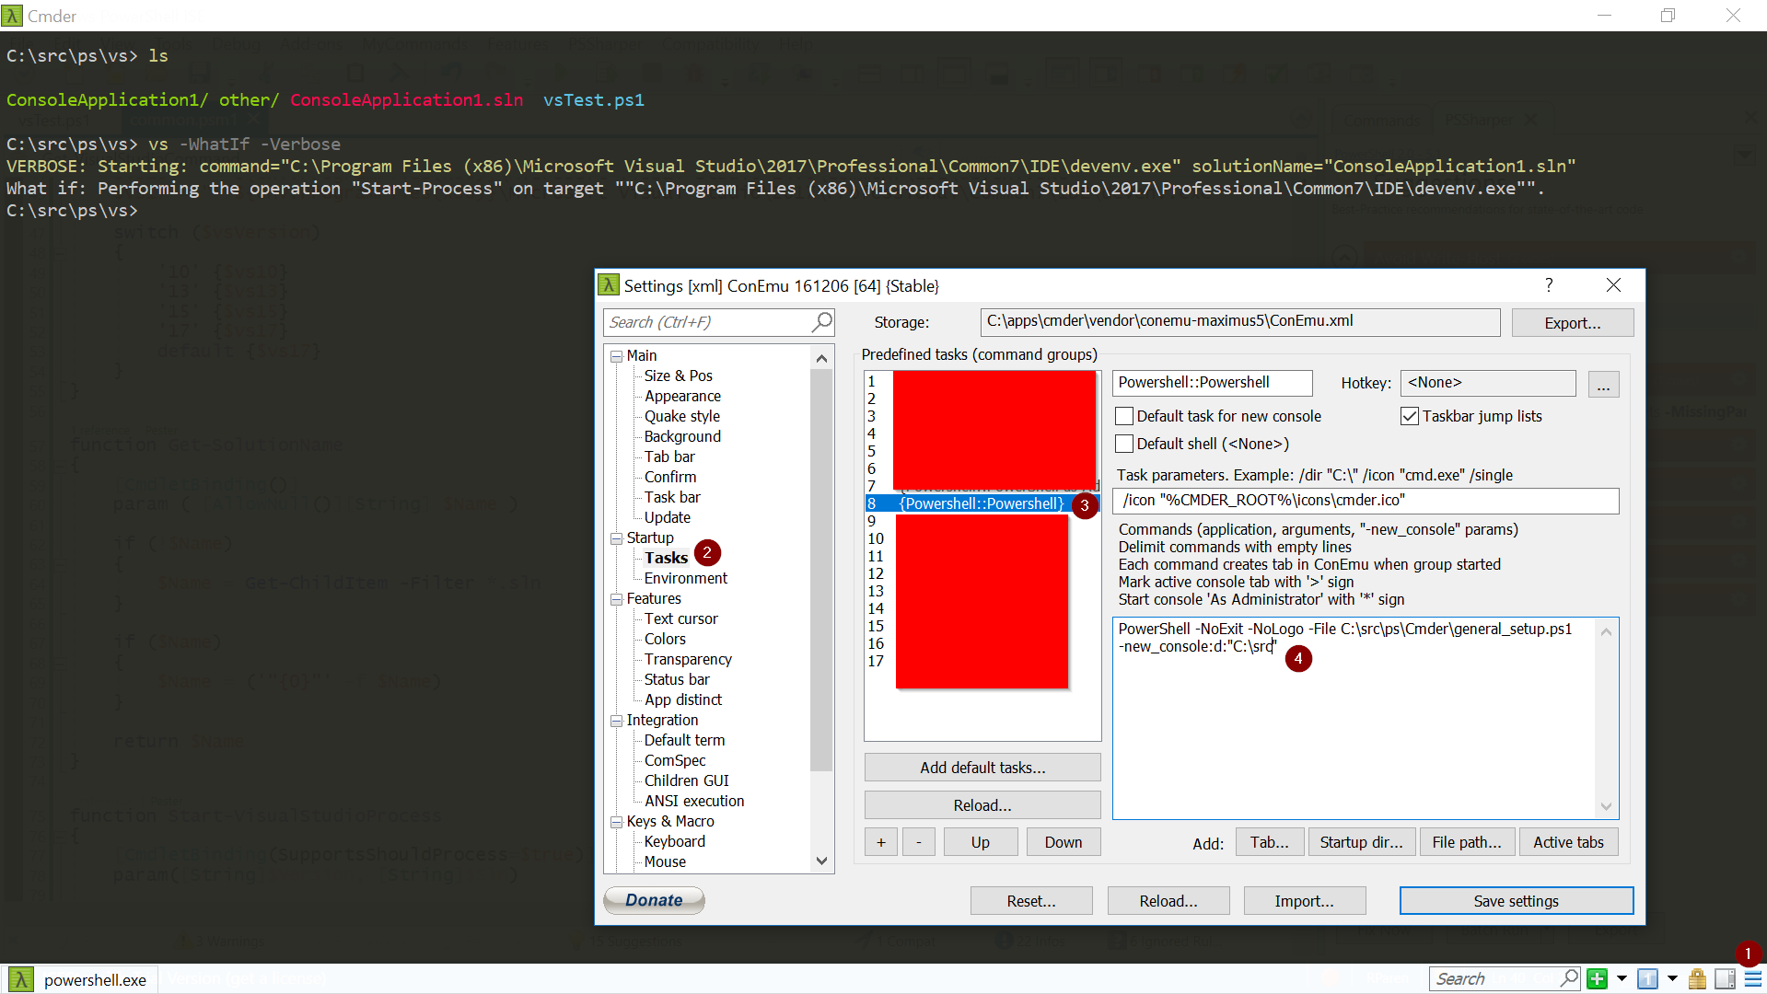Open the Size & Pos settings page
The height and width of the screenshot is (994, 1767).
pyautogui.click(x=678, y=376)
